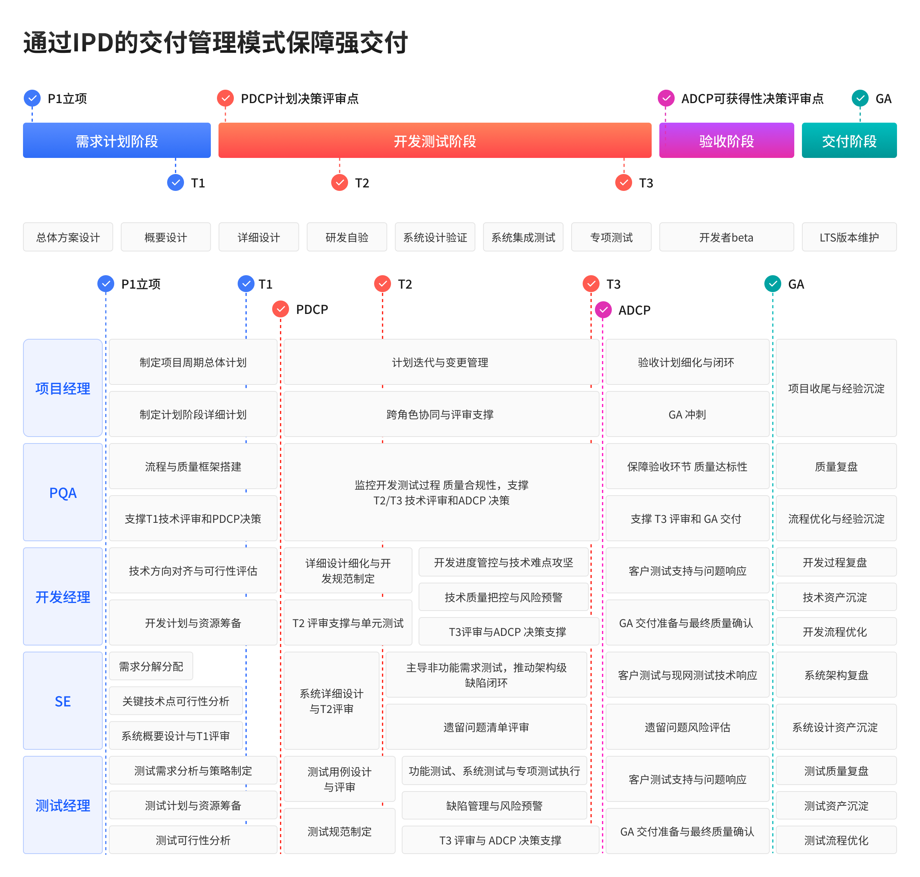Select the T2 checkpoint marker
Viewport: 920px width, 877px height.
pyautogui.click(x=339, y=183)
